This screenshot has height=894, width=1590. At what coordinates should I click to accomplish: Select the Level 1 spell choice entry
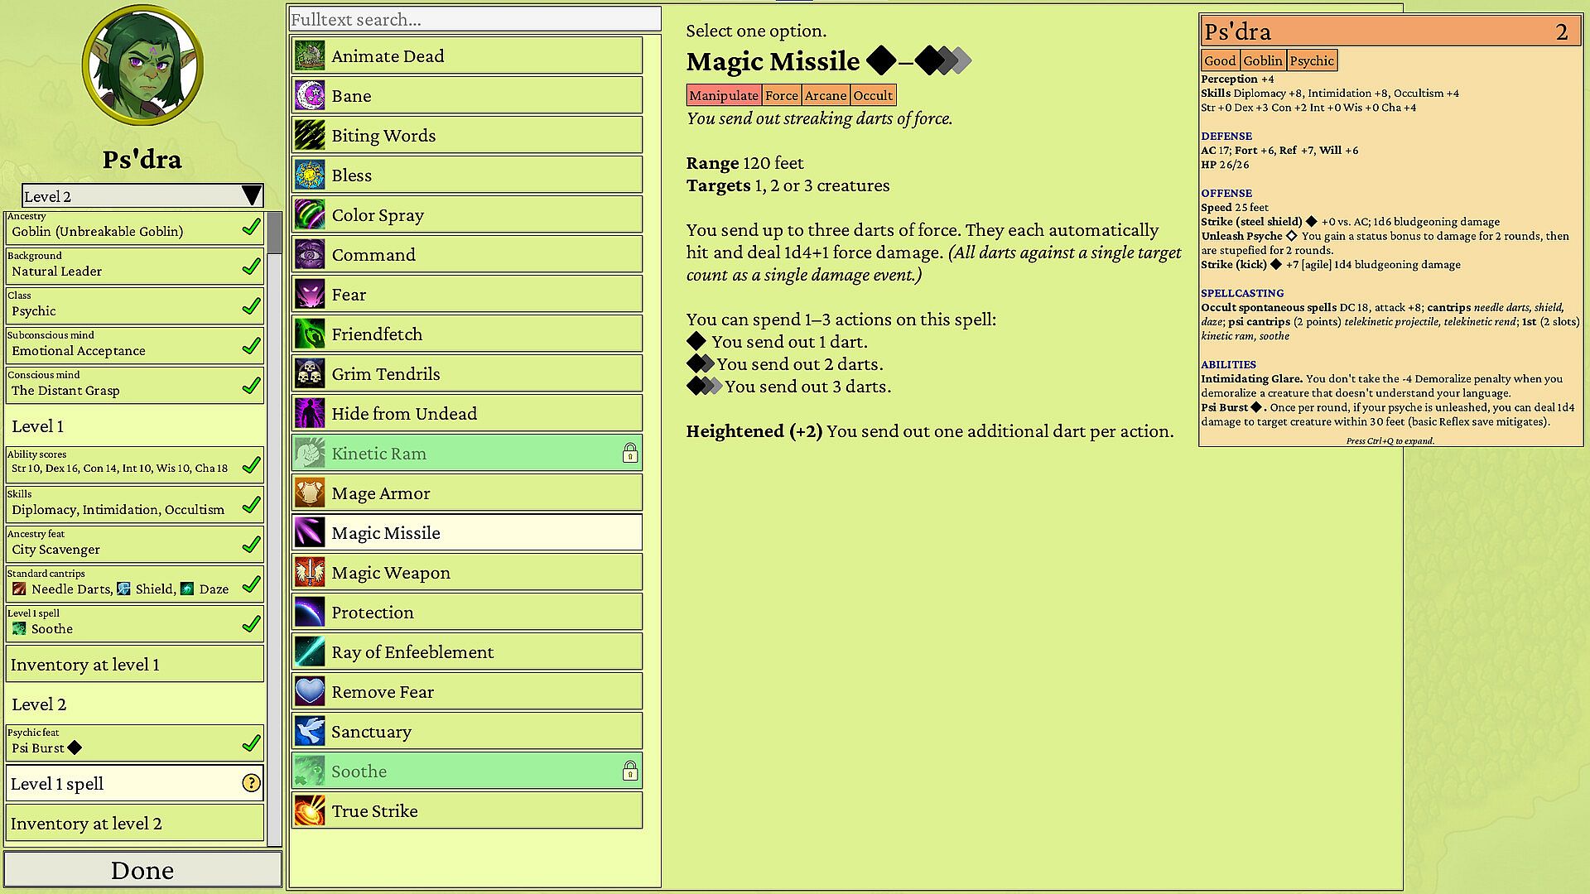pos(134,784)
